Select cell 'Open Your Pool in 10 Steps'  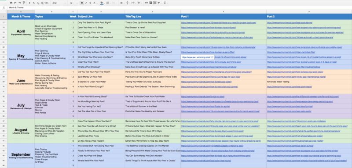[x=101, y=28]
